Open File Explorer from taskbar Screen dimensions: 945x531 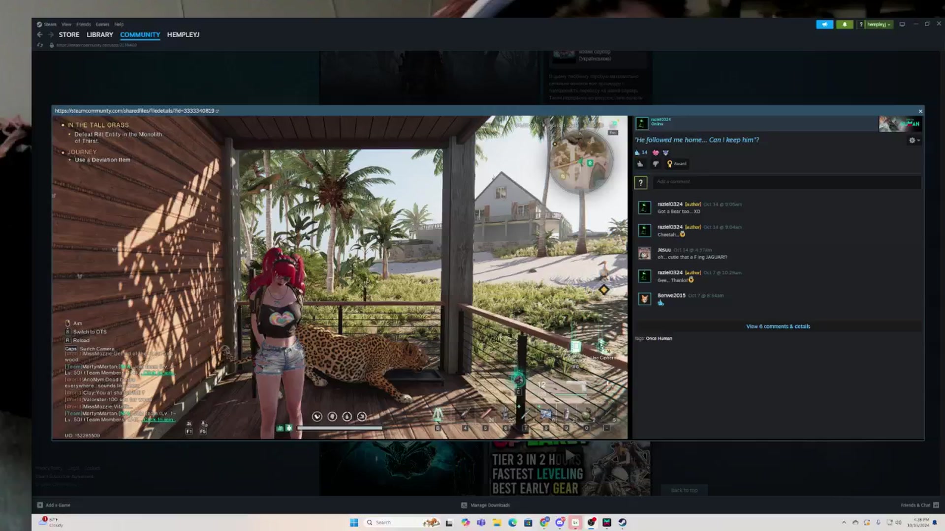click(x=497, y=522)
